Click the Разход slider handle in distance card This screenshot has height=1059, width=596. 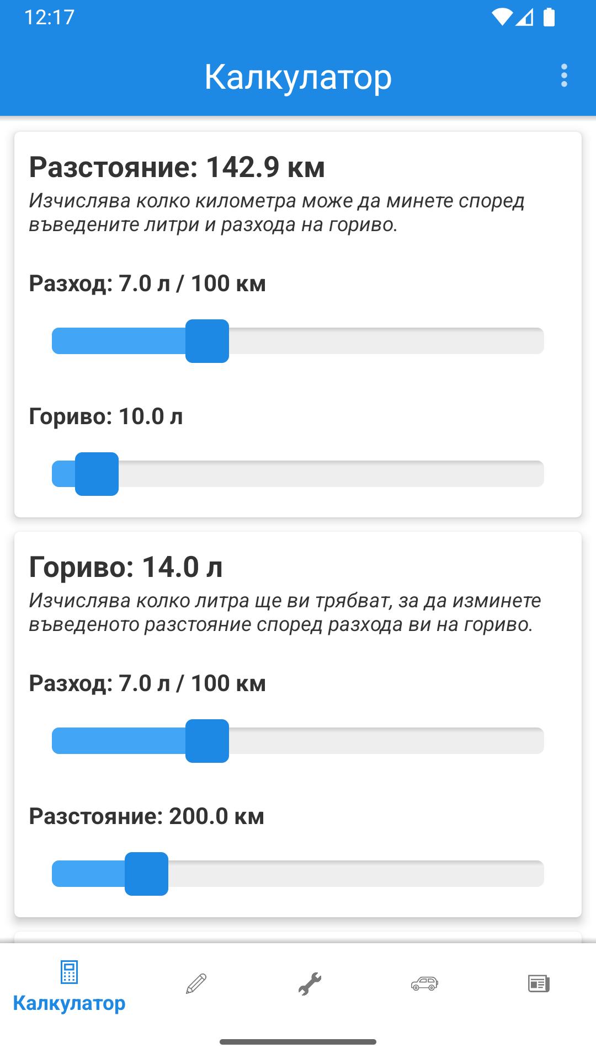coord(207,341)
